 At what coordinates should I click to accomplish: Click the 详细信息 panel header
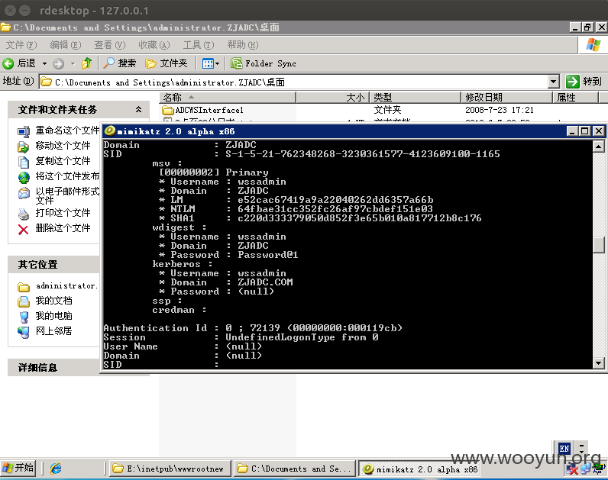point(53,367)
